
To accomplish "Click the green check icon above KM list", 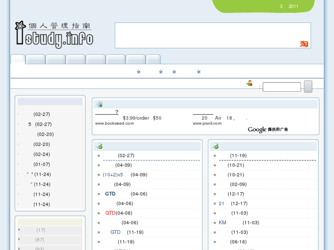I will 215,146.
